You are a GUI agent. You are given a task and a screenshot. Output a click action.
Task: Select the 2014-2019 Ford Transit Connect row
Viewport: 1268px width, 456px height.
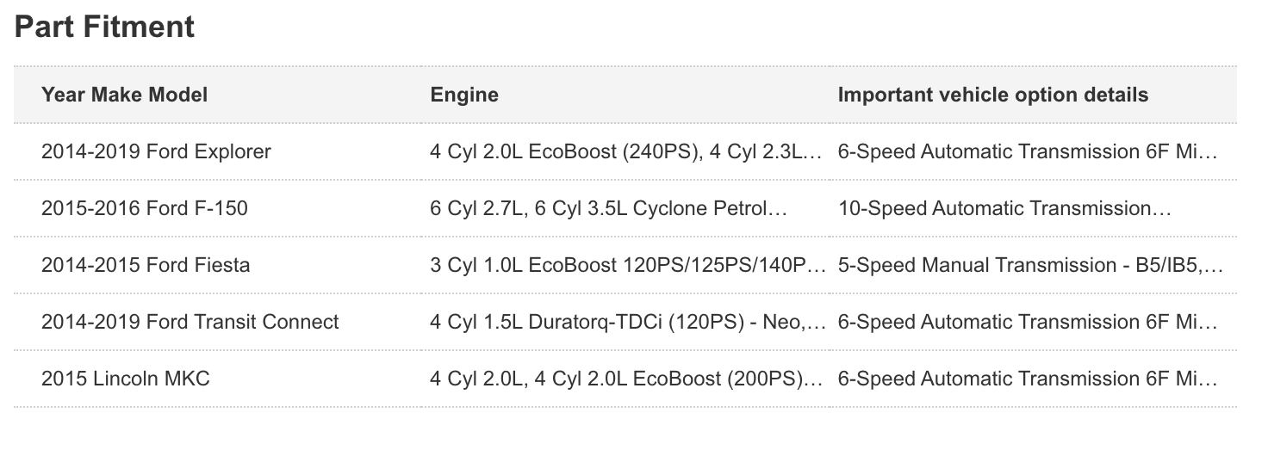[625, 322]
